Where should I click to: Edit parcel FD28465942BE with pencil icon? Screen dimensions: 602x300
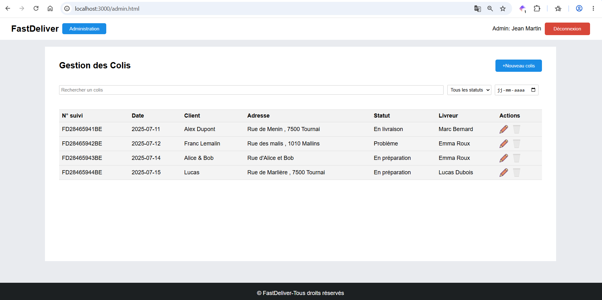point(504,144)
